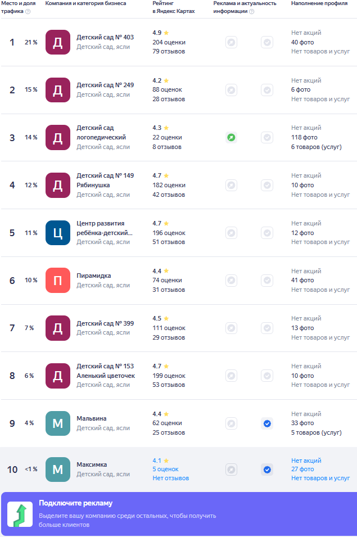Click the Подключите рекламу banner
Screen dimensions: 357x537
coord(179,514)
